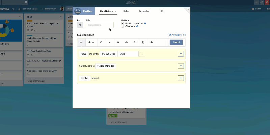
Task: Choose the rocket button icon picker
Action: [80, 25]
